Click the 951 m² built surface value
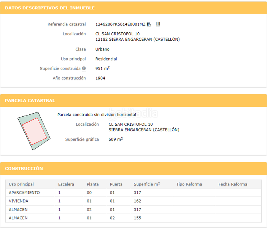Image resolution: width=267 pixels, height=228 pixels. pos(102,69)
